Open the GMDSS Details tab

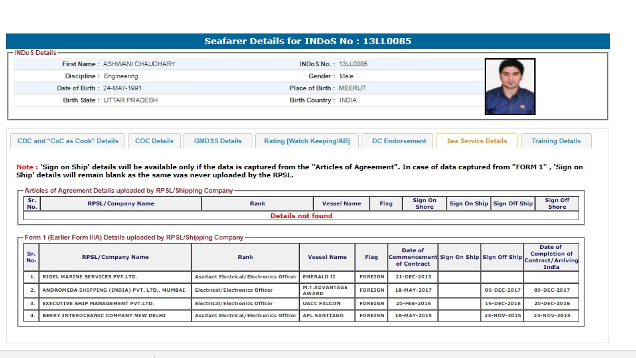click(218, 141)
